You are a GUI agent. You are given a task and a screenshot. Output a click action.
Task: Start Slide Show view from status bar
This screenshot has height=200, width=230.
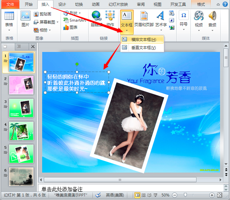coord(155,195)
